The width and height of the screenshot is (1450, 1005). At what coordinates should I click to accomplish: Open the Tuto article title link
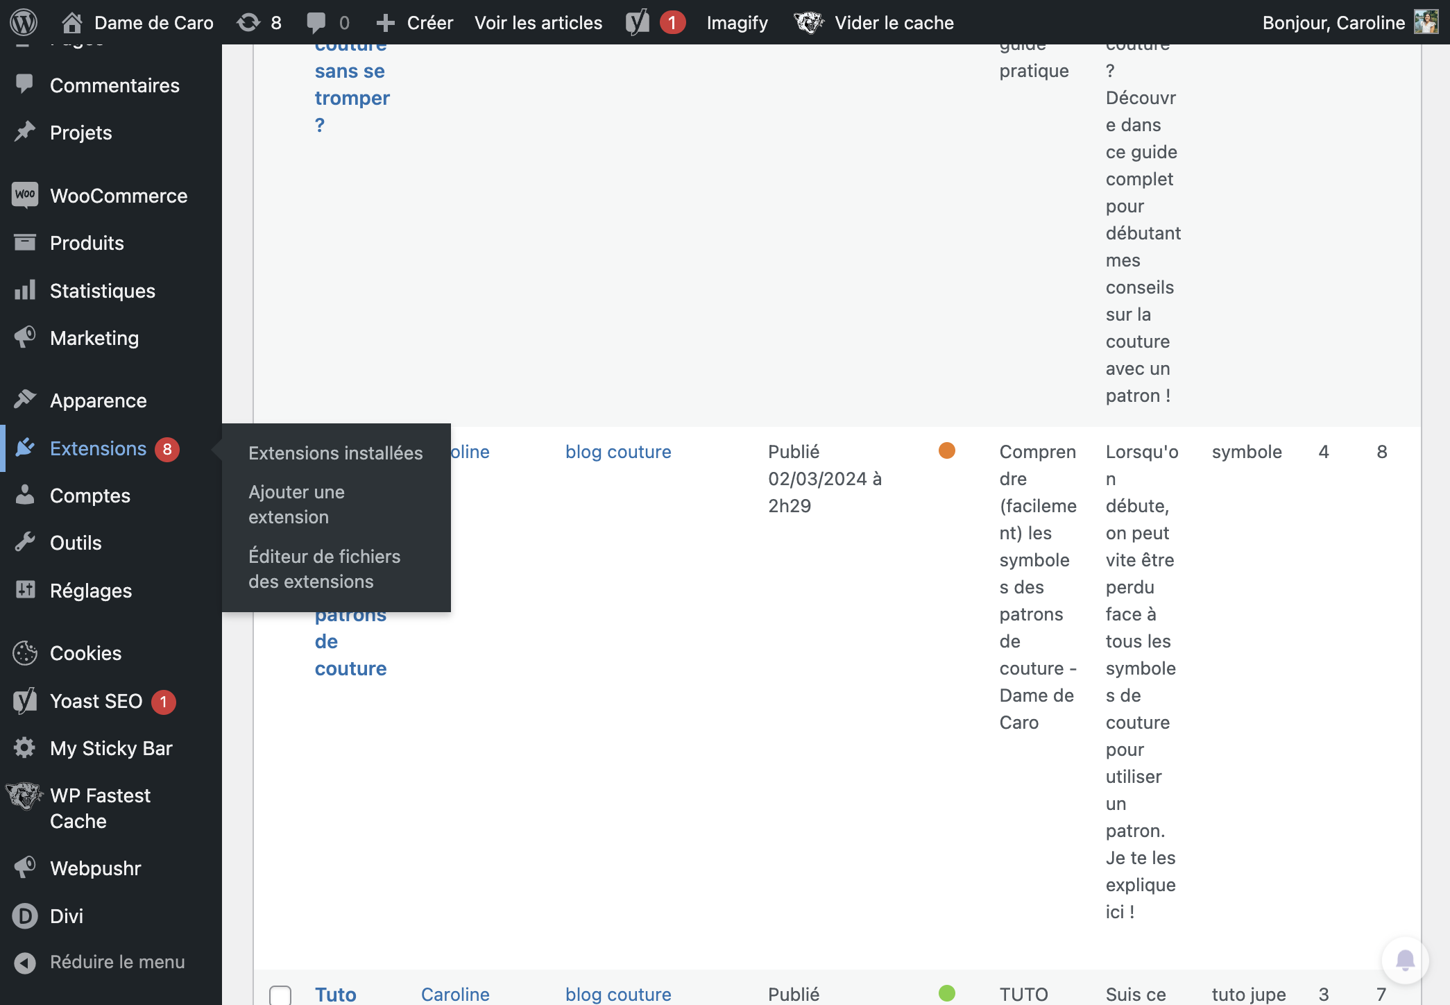coord(336,994)
